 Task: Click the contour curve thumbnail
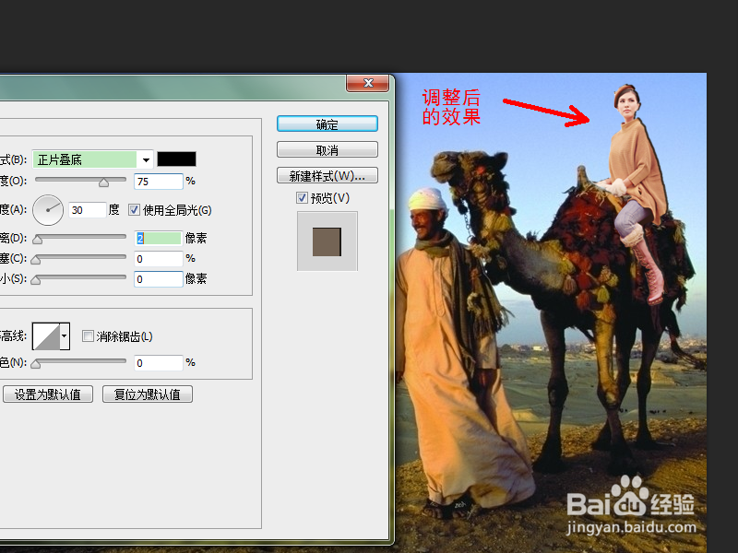(x=46, y=336)
